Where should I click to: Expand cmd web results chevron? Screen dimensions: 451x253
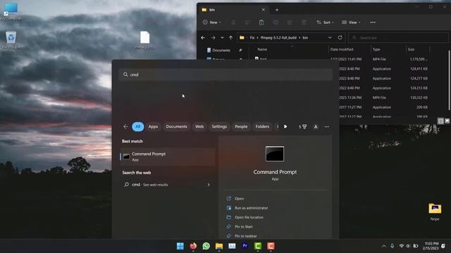pos(209,185)
